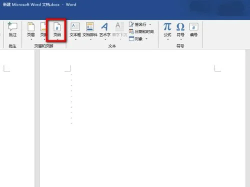Click the greyed 首字下沉 drop cap
This screenshot has height=187, width=250.
tap(119, 29)
